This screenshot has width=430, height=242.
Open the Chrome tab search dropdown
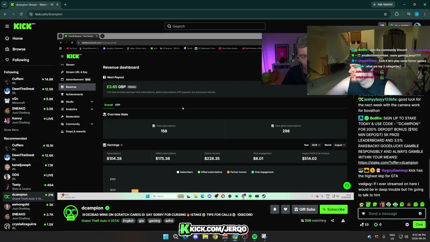click(4, 5)
